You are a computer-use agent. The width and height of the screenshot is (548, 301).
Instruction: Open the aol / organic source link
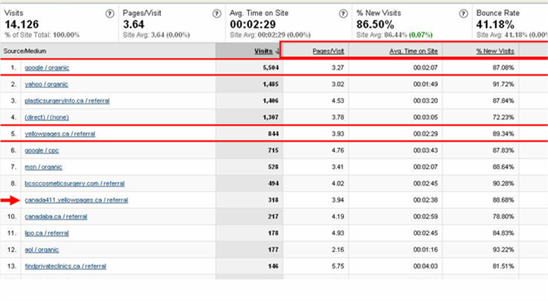pos(42,250)
